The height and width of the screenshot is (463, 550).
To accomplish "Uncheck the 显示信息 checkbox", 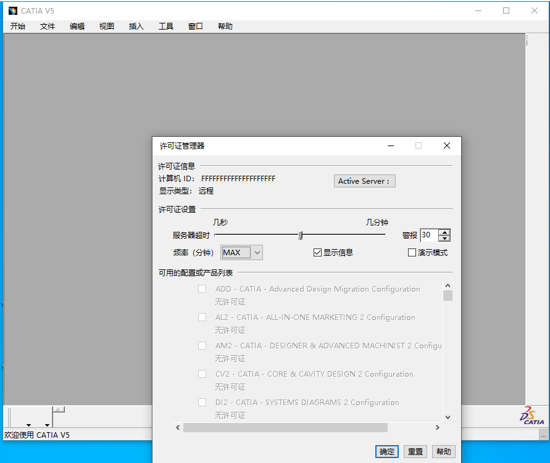I will (x=317, y=253).
